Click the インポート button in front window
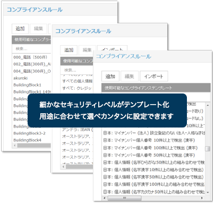This screenshot has height=204, width=214. coord(153,76)
